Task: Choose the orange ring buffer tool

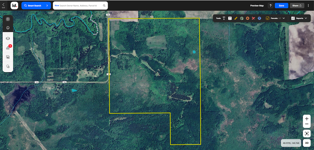Action: click(x=248, y=18)
